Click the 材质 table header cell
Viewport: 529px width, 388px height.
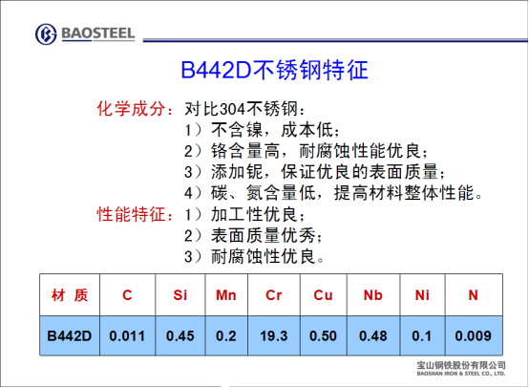point(70,294)
